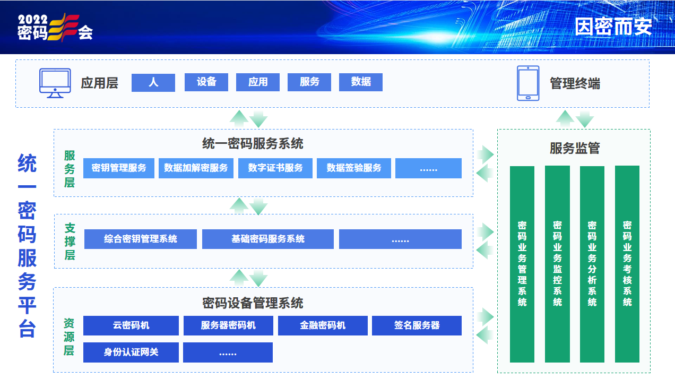Click the 2022 密码大会 logo

(55, 27)
